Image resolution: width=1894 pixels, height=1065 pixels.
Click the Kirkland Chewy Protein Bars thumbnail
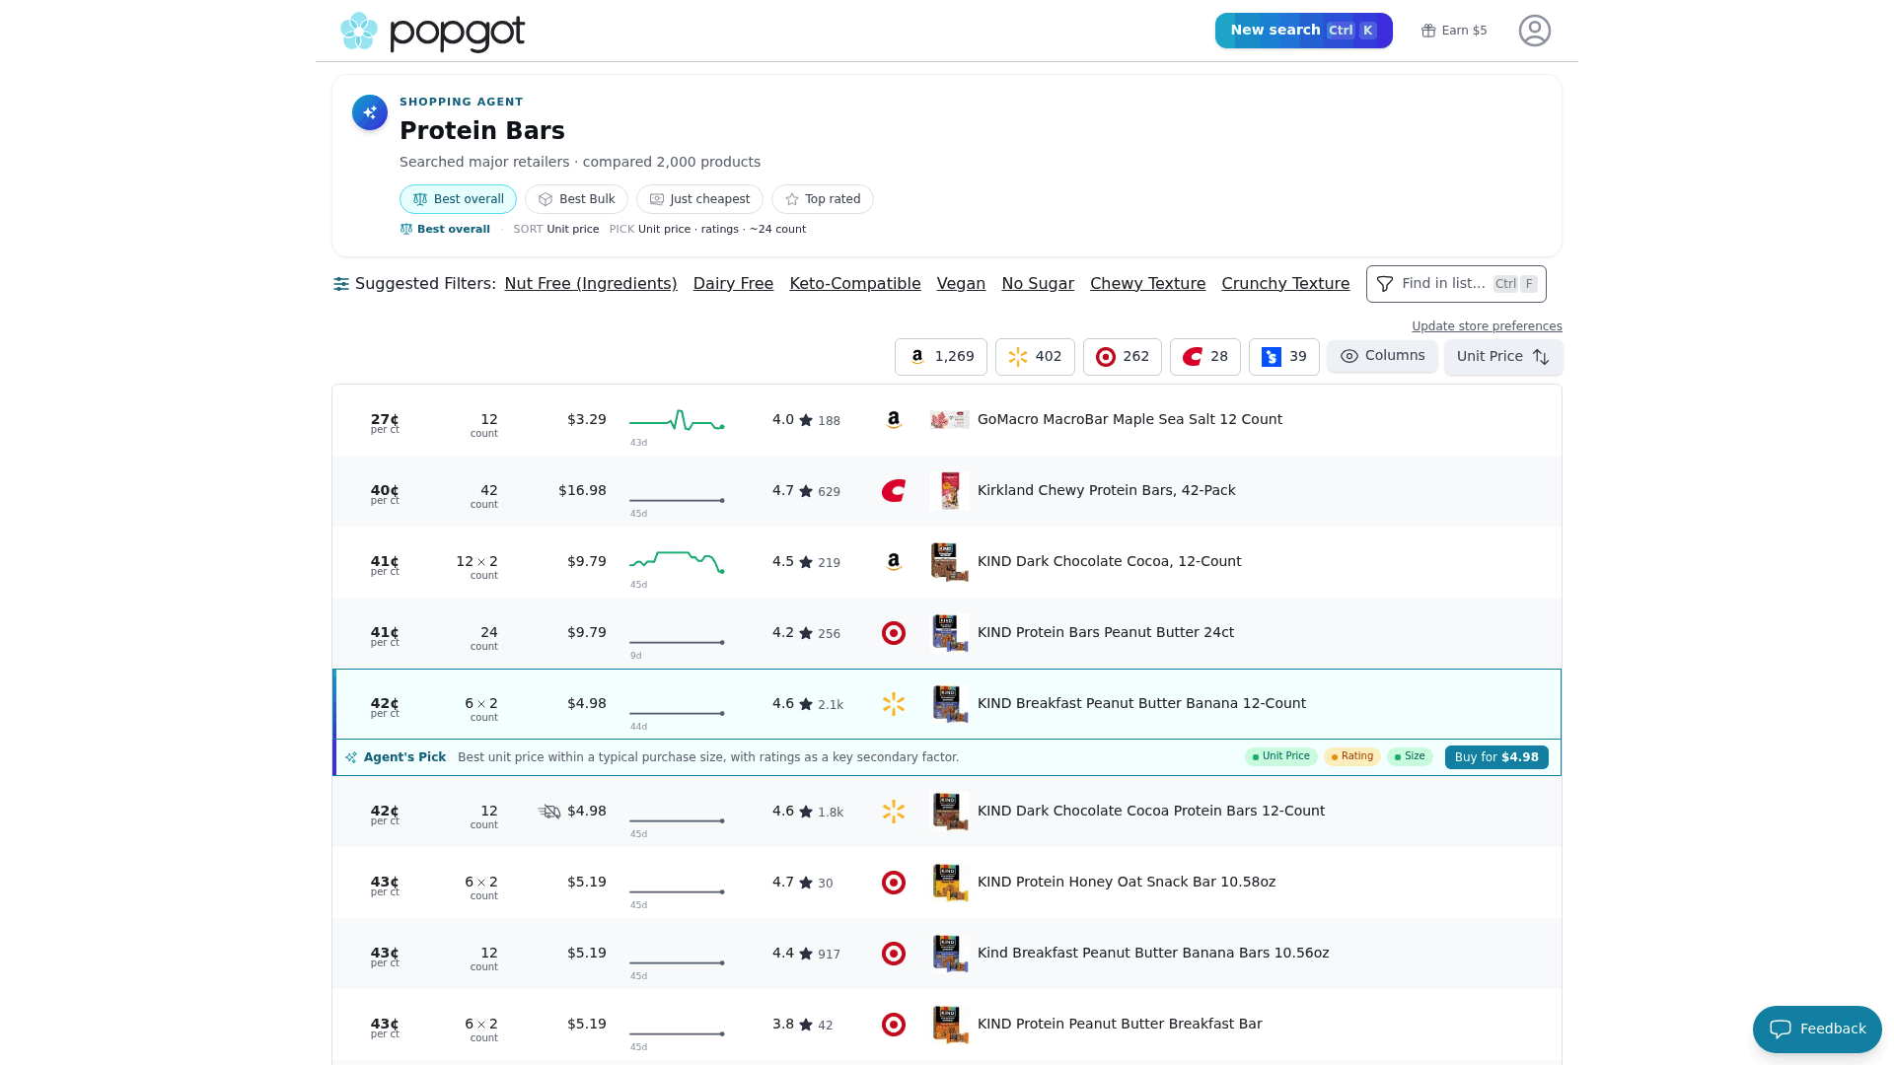(x=950, y=491)
